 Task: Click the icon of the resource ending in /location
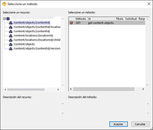11,27
